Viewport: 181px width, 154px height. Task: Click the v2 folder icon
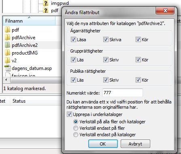[x=7, y=60]
